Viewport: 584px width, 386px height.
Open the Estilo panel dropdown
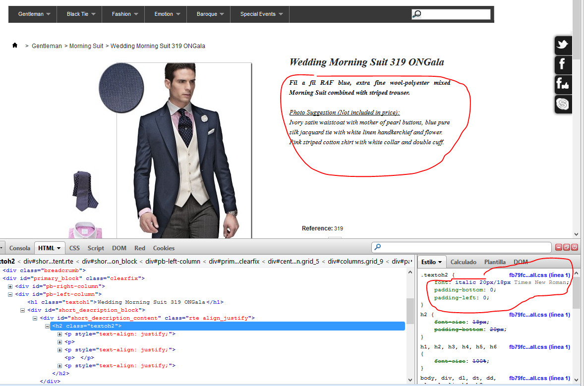432,262
